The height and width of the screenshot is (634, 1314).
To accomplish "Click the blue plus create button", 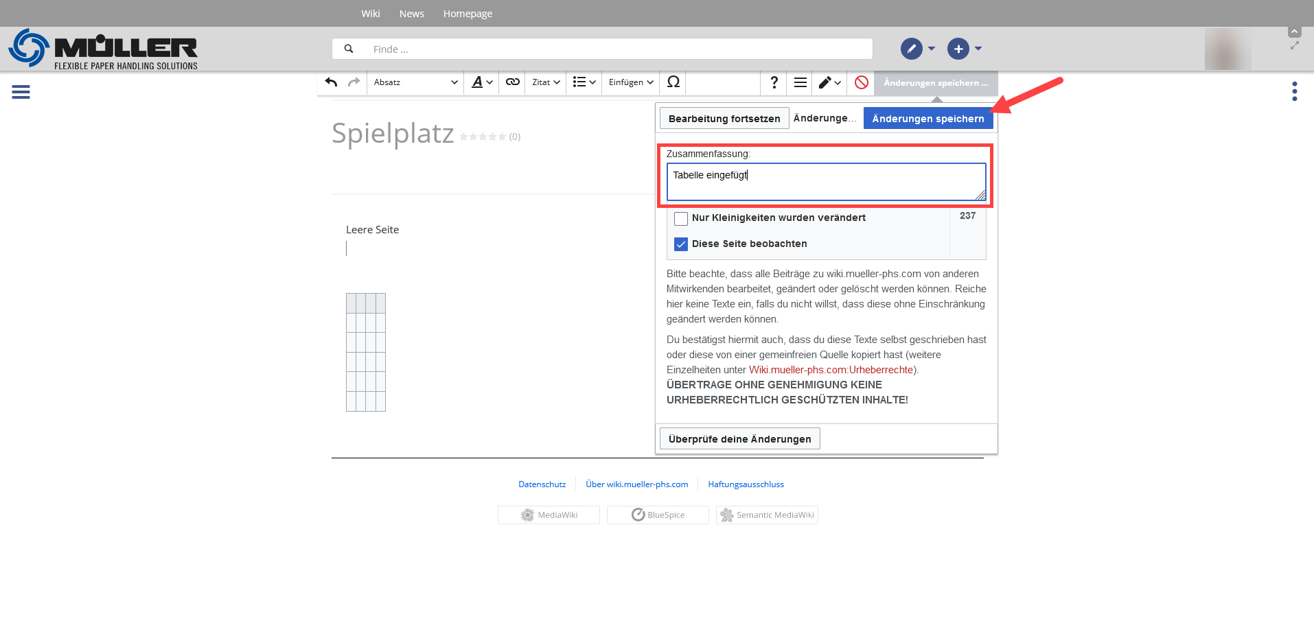I will 958,49.
